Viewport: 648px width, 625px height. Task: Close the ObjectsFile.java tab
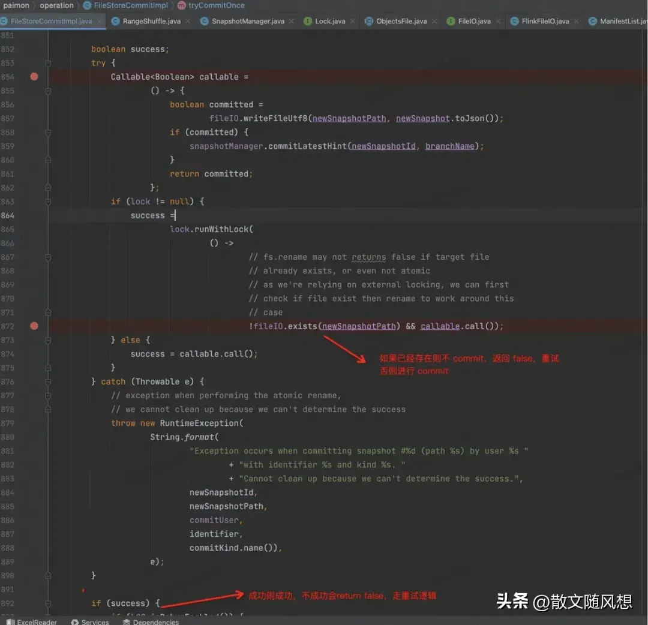434,21
